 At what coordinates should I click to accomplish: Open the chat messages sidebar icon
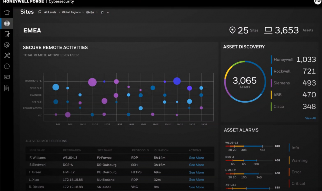7,77
